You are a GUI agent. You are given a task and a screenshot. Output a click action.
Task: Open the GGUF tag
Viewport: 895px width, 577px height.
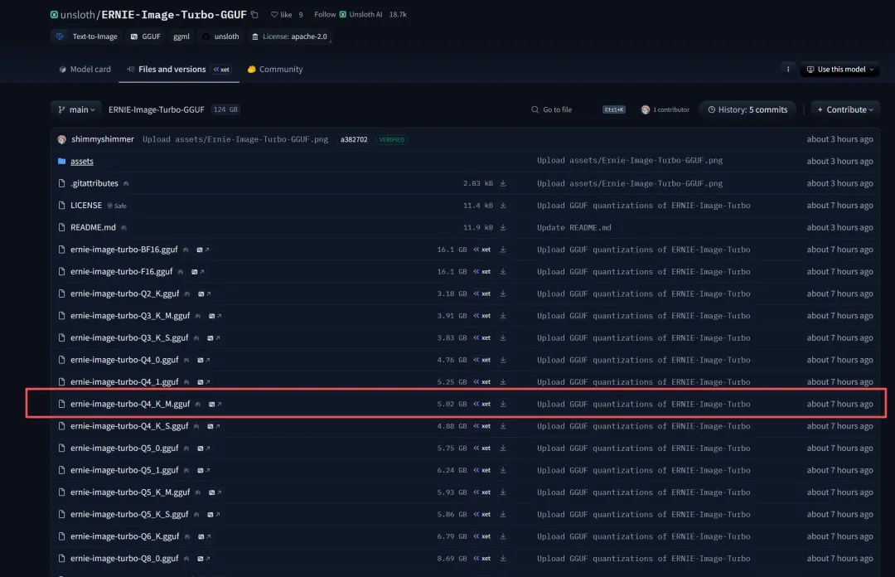click(x=146, y=36)
